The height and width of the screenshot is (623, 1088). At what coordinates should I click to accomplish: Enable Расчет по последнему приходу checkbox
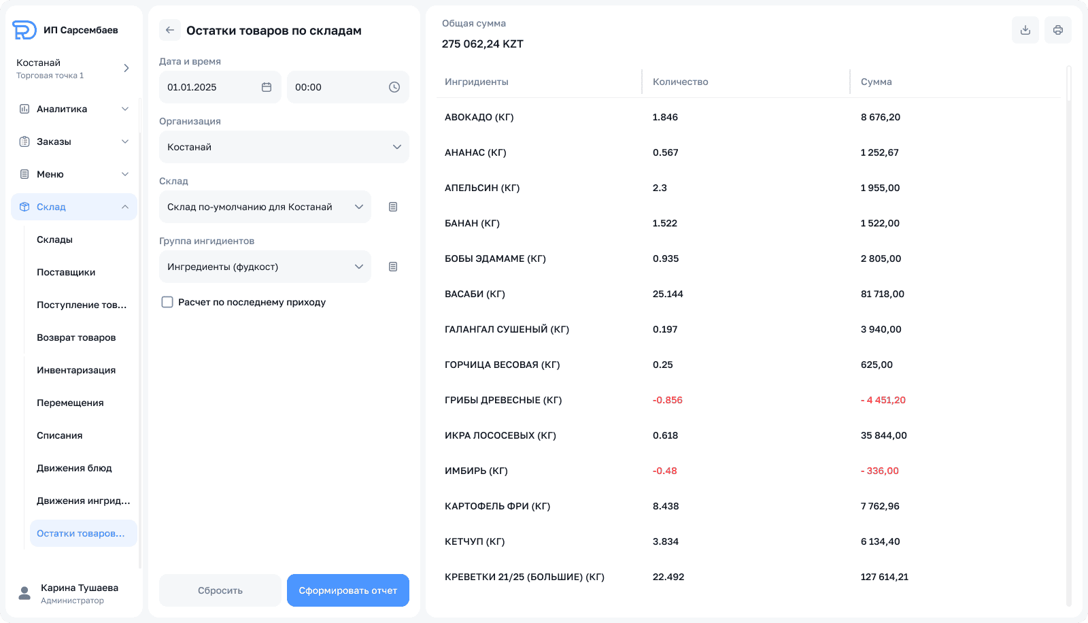tap(167, 302)
